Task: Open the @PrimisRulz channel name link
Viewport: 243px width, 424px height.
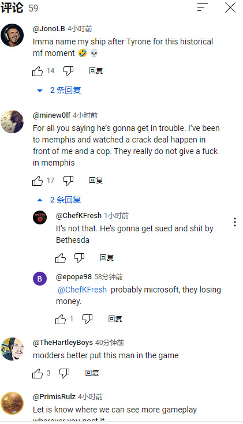Action: pos(54,397)
